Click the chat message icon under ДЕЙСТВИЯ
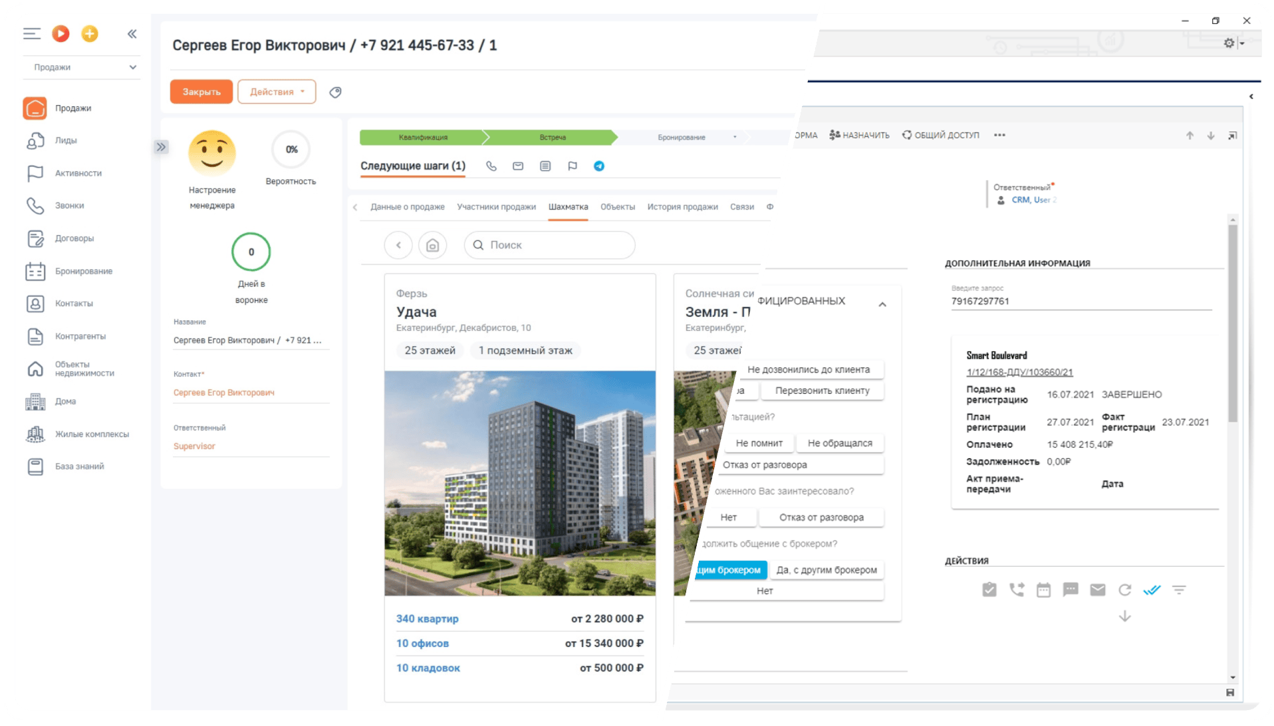The image size is (1274, 726). [1071, 590]
